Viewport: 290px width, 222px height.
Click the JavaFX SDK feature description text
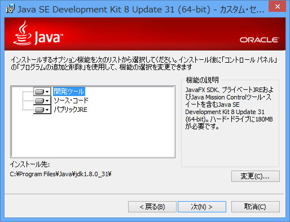[229, 108]
